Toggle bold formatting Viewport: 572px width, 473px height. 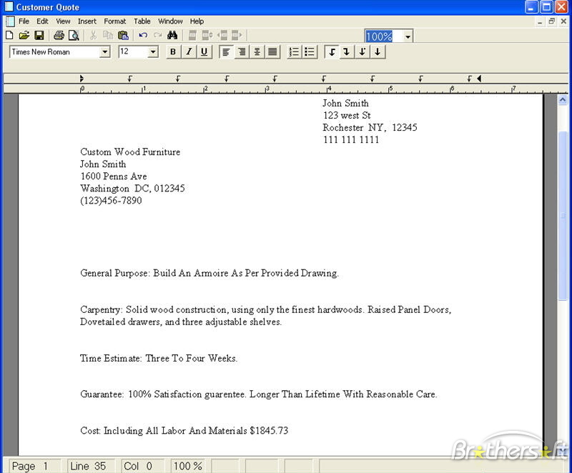point(173,51)
